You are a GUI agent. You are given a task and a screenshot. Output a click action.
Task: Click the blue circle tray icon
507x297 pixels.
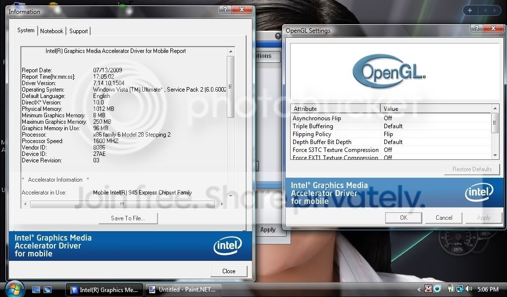[437, 289]
